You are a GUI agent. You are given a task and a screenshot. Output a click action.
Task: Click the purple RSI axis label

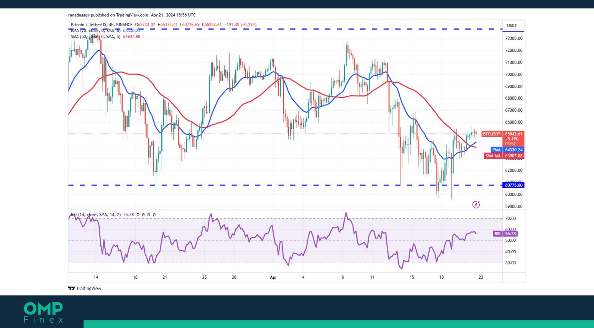tap(497, 234)
